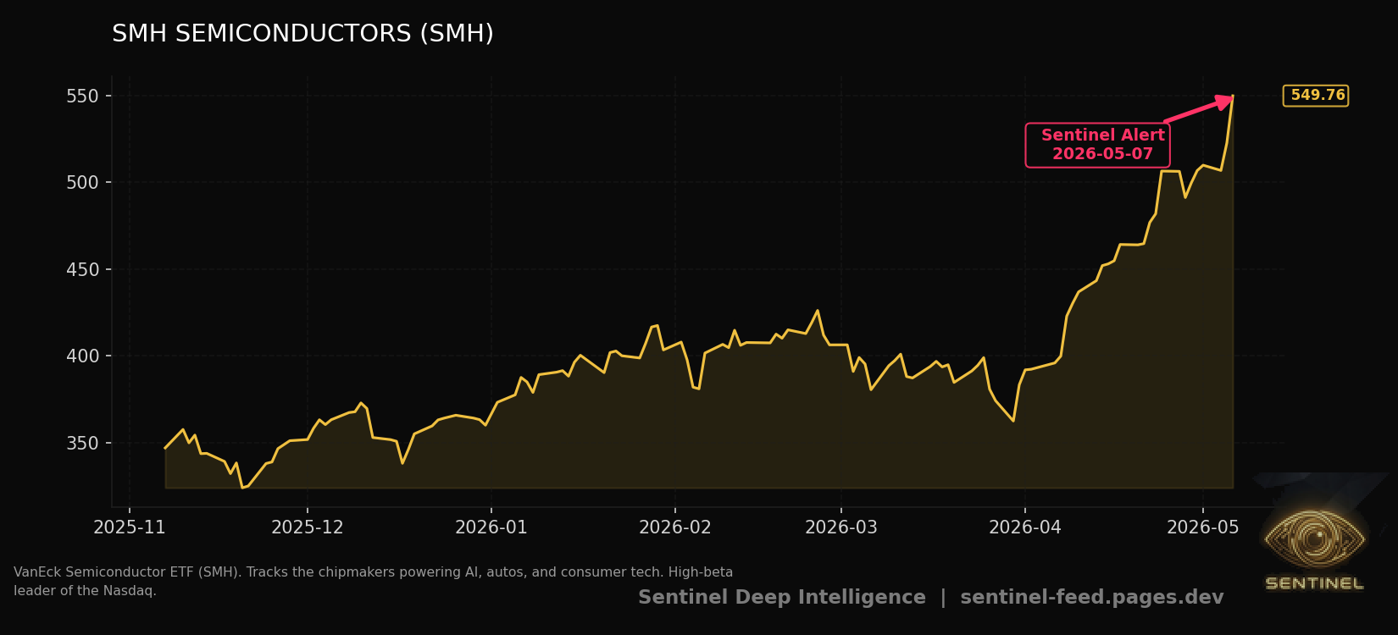Click the Sentinel Deep Intelligence footer text
The image size is (1398, 635).
(782, 598)
